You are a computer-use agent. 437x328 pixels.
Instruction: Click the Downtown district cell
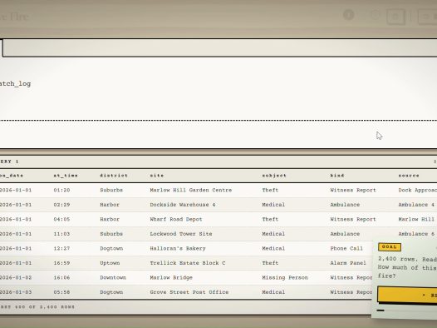113,277
